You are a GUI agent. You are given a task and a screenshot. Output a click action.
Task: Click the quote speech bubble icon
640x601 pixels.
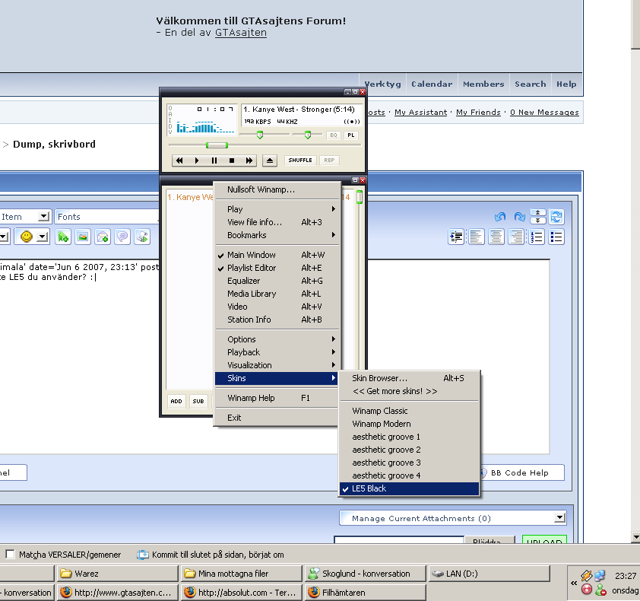click(x=122, y=237)
